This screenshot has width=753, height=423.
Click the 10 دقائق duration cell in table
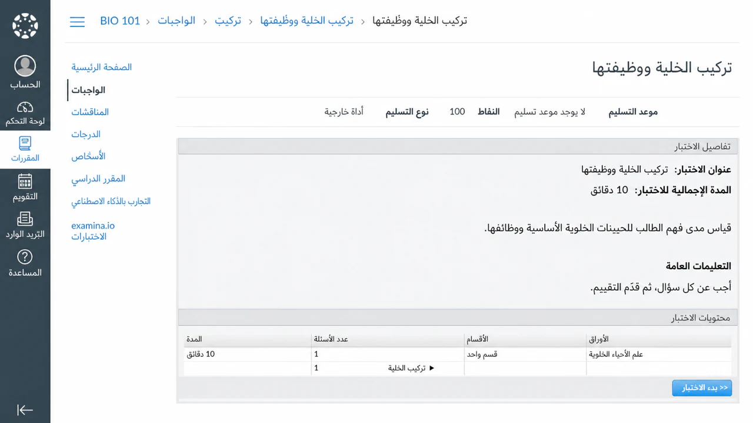point(248,354)
